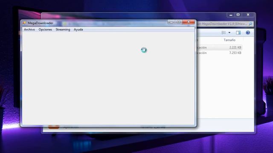
Task: Open the Streaming menu
Action: tap(63, 29)
